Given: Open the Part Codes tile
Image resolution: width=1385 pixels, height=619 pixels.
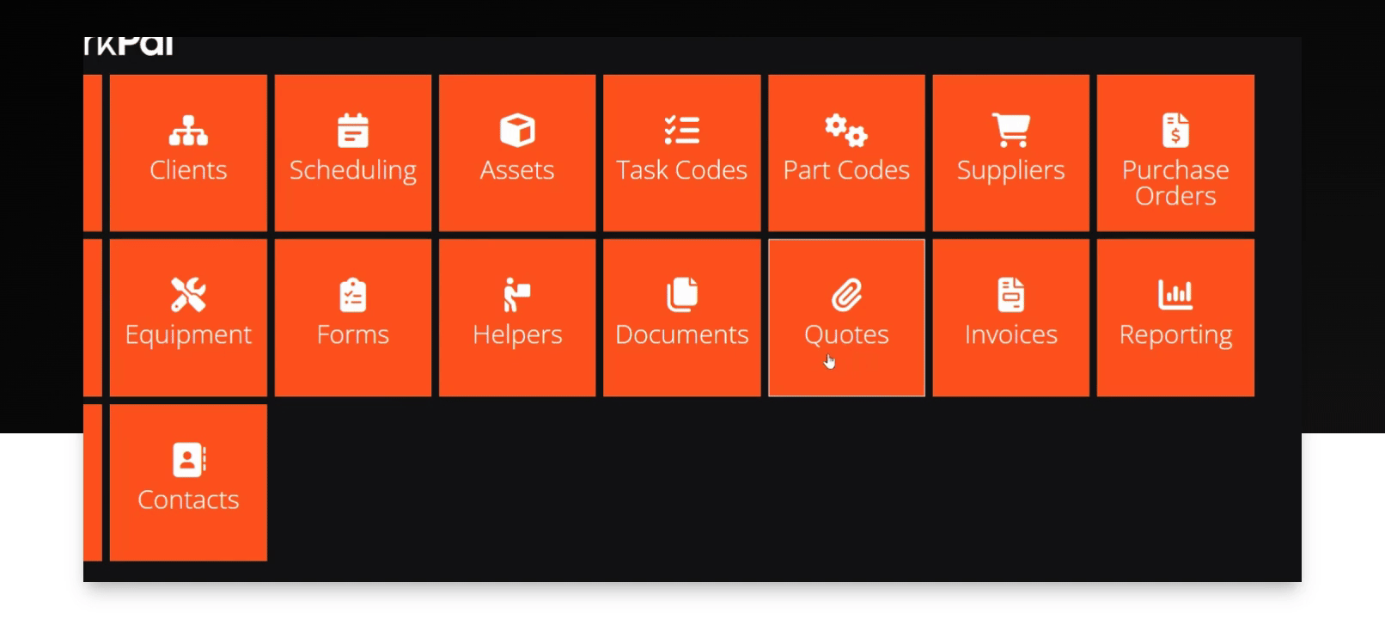Looking at the screenshot, I should click(x=846, y=153).
